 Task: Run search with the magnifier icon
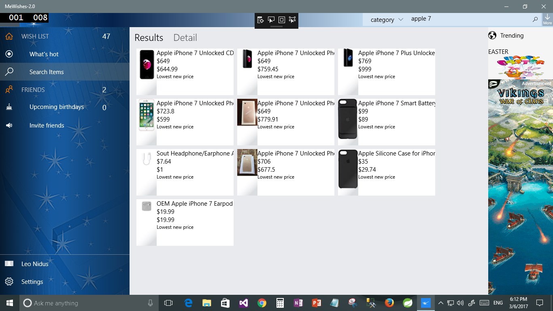click(535, 19)
